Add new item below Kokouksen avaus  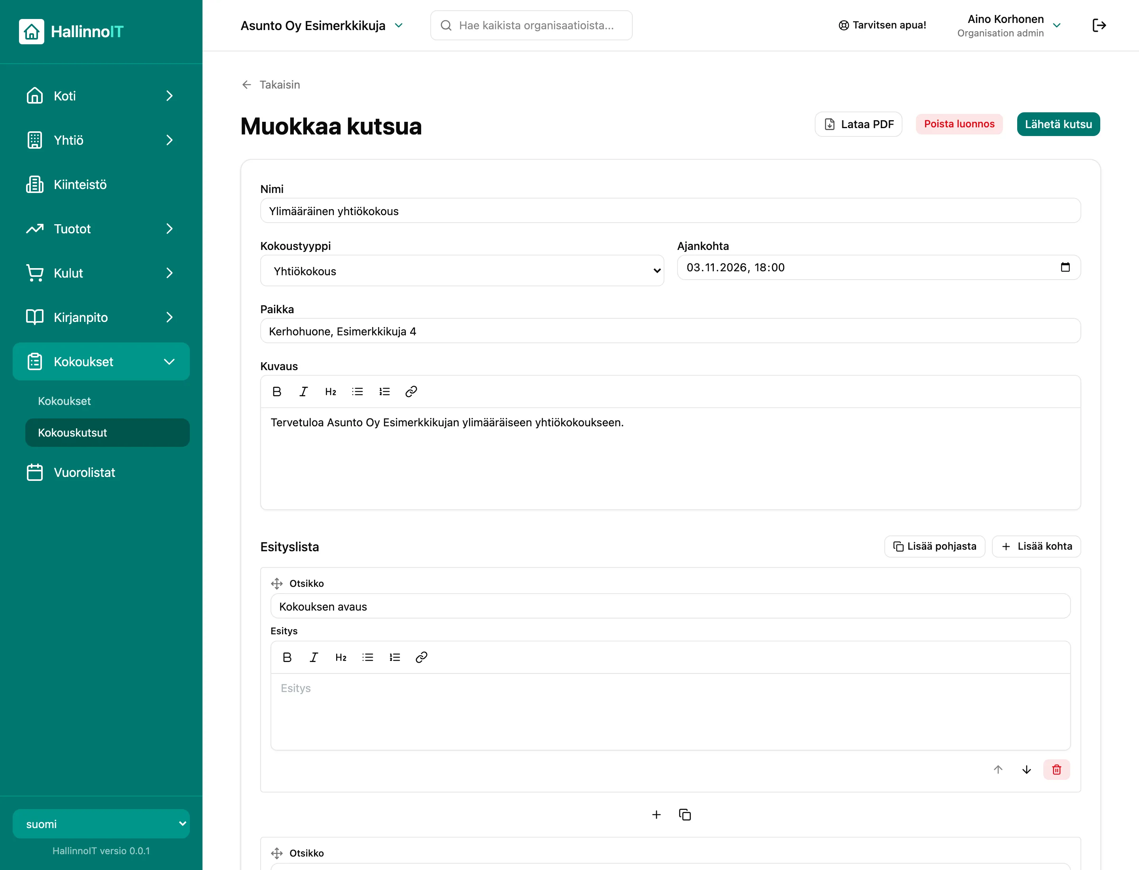656,815
